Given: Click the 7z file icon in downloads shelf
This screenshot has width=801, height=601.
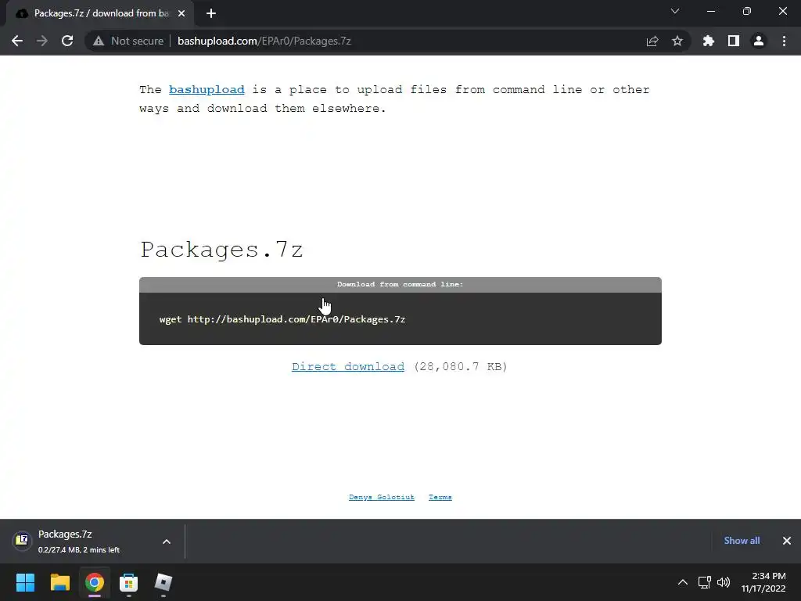Looking at the screenshot, I should [22, 540].
